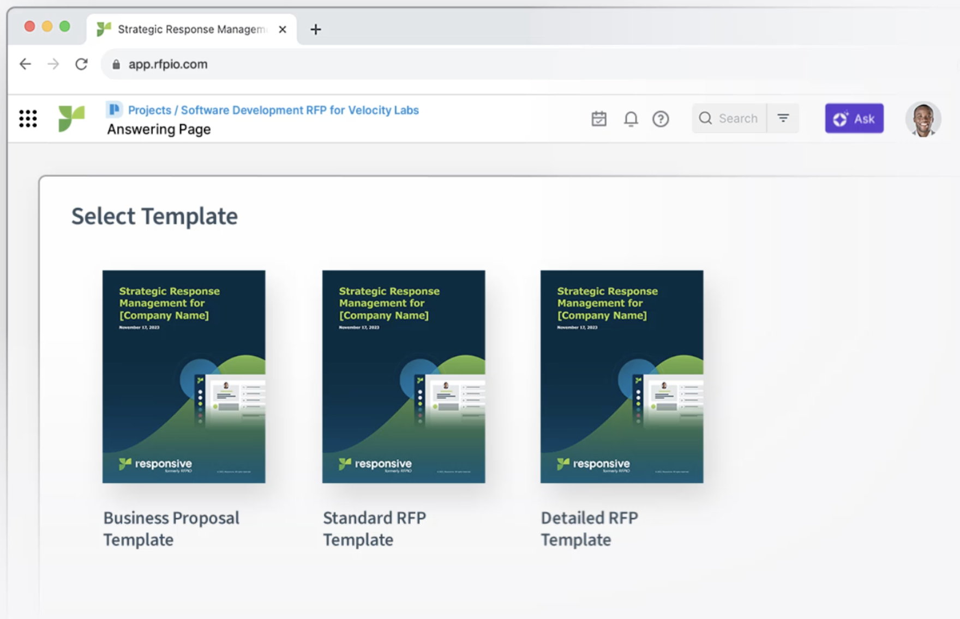Click the Responsive green leaf logo
Screen dimensions: 960x619
pyautogui.click(x=71, y=118)
